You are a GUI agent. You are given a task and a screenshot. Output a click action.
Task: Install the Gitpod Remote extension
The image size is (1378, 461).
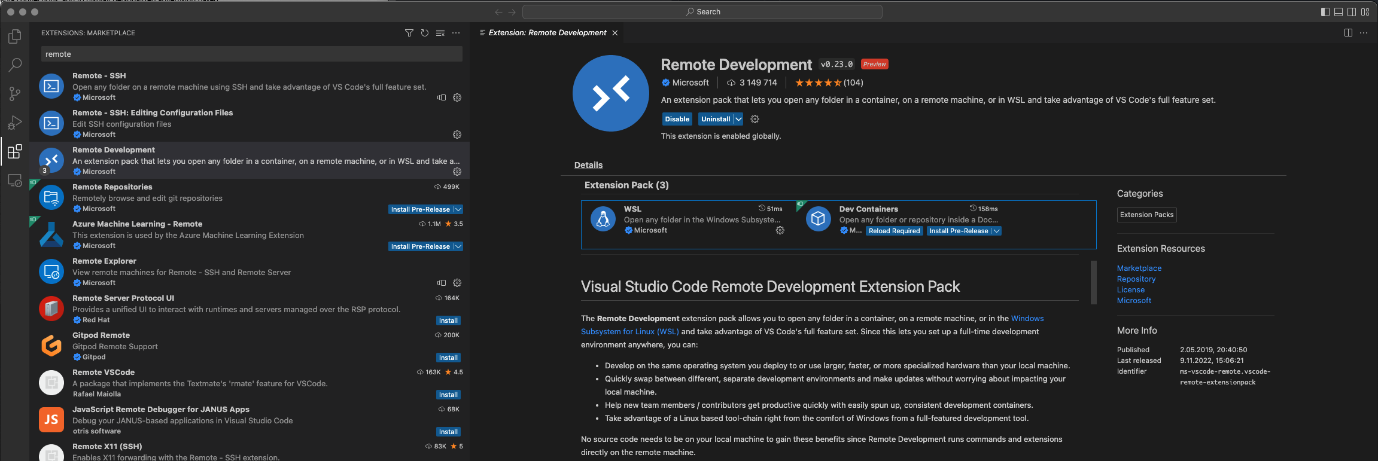[448, 358]
